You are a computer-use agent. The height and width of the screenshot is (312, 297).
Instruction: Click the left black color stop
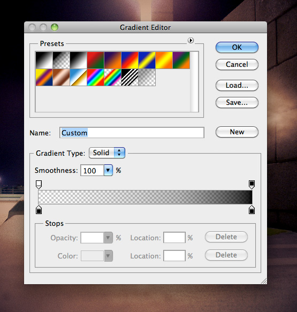pos(39,210)
